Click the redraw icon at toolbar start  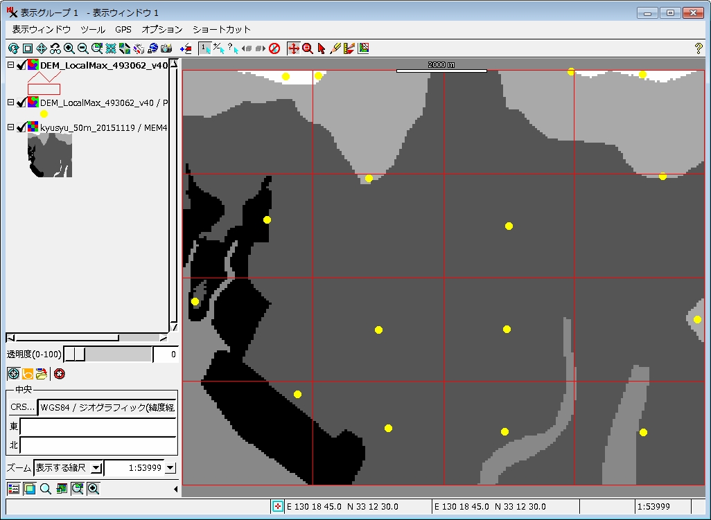(13, 48)
